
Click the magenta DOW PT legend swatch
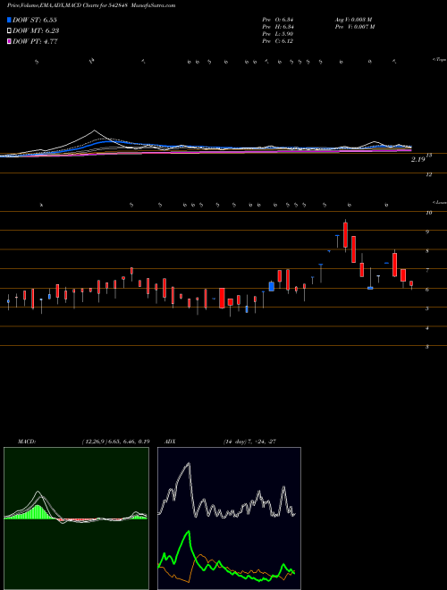(10, 42)
